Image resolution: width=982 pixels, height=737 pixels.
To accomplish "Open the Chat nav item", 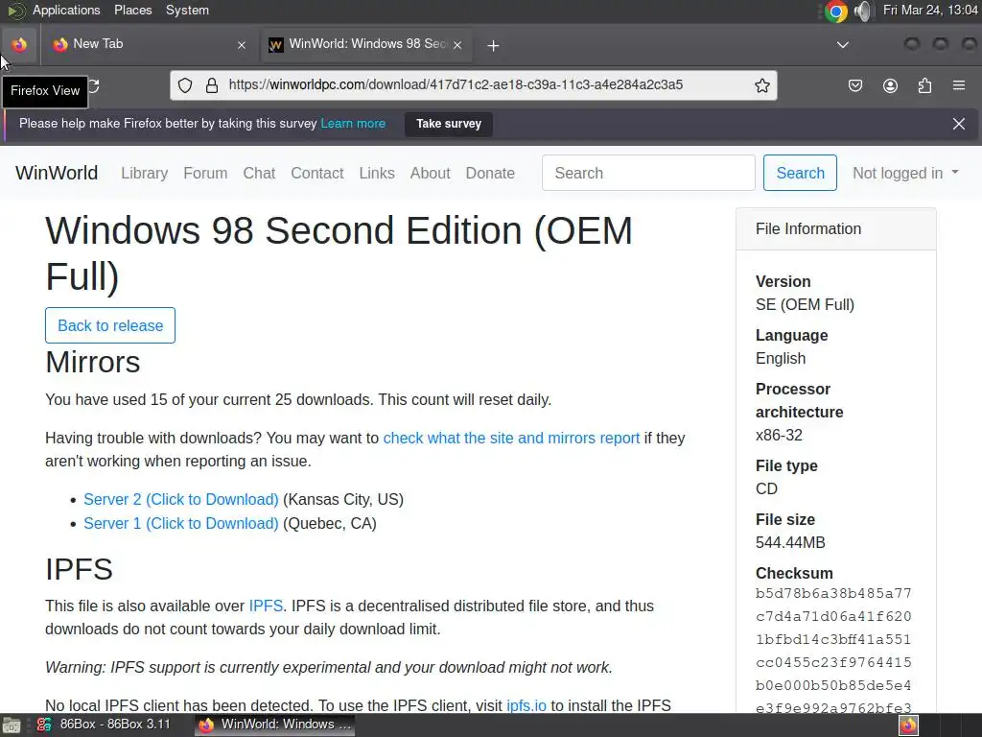I will click(x=259, y=173).
